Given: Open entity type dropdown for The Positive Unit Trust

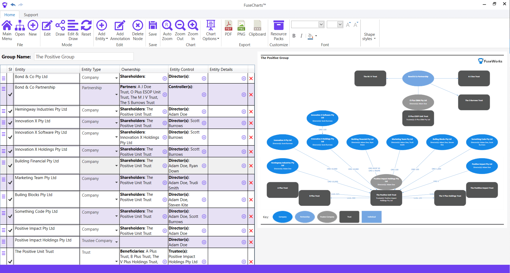Looking at the screenshot, I should 116,262.
